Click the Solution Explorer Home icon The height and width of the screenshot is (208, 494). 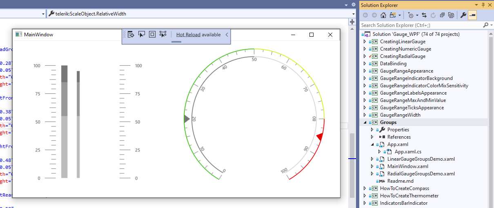(383, 15)
